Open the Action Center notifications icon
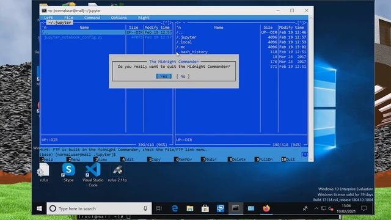 coord(364,208)
